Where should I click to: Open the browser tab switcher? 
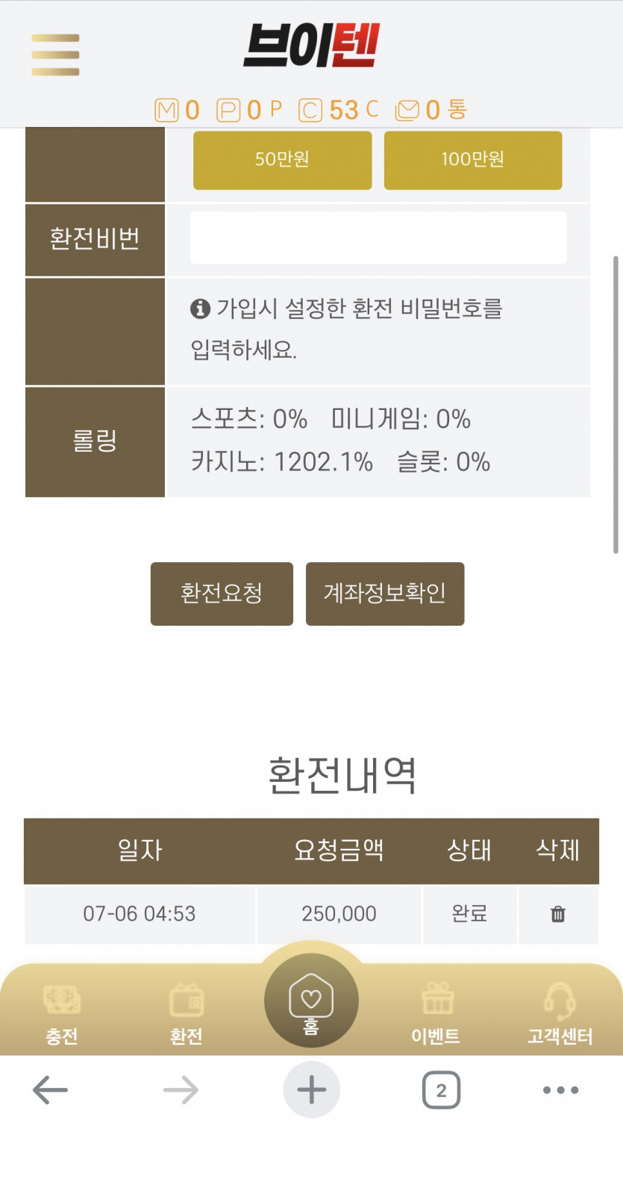[441, 1090]
